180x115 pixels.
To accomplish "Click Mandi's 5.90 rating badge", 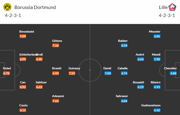I will point(157,59).
